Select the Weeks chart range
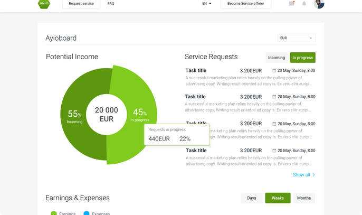The height and width of the screenshot is (215, 362). click(x=278, y=198)
